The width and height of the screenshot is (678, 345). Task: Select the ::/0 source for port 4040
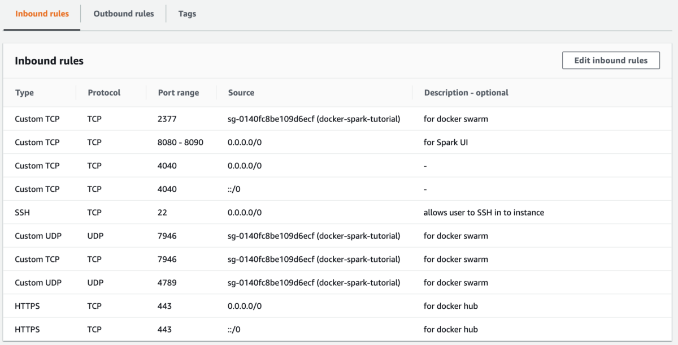(234, 189)
